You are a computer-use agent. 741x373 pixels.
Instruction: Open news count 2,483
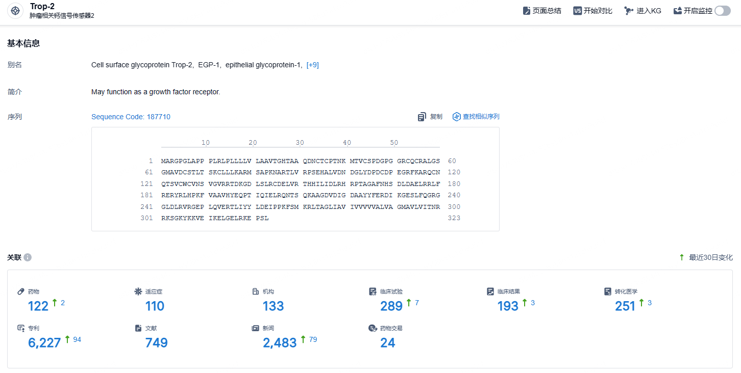(x=280, y=342)
